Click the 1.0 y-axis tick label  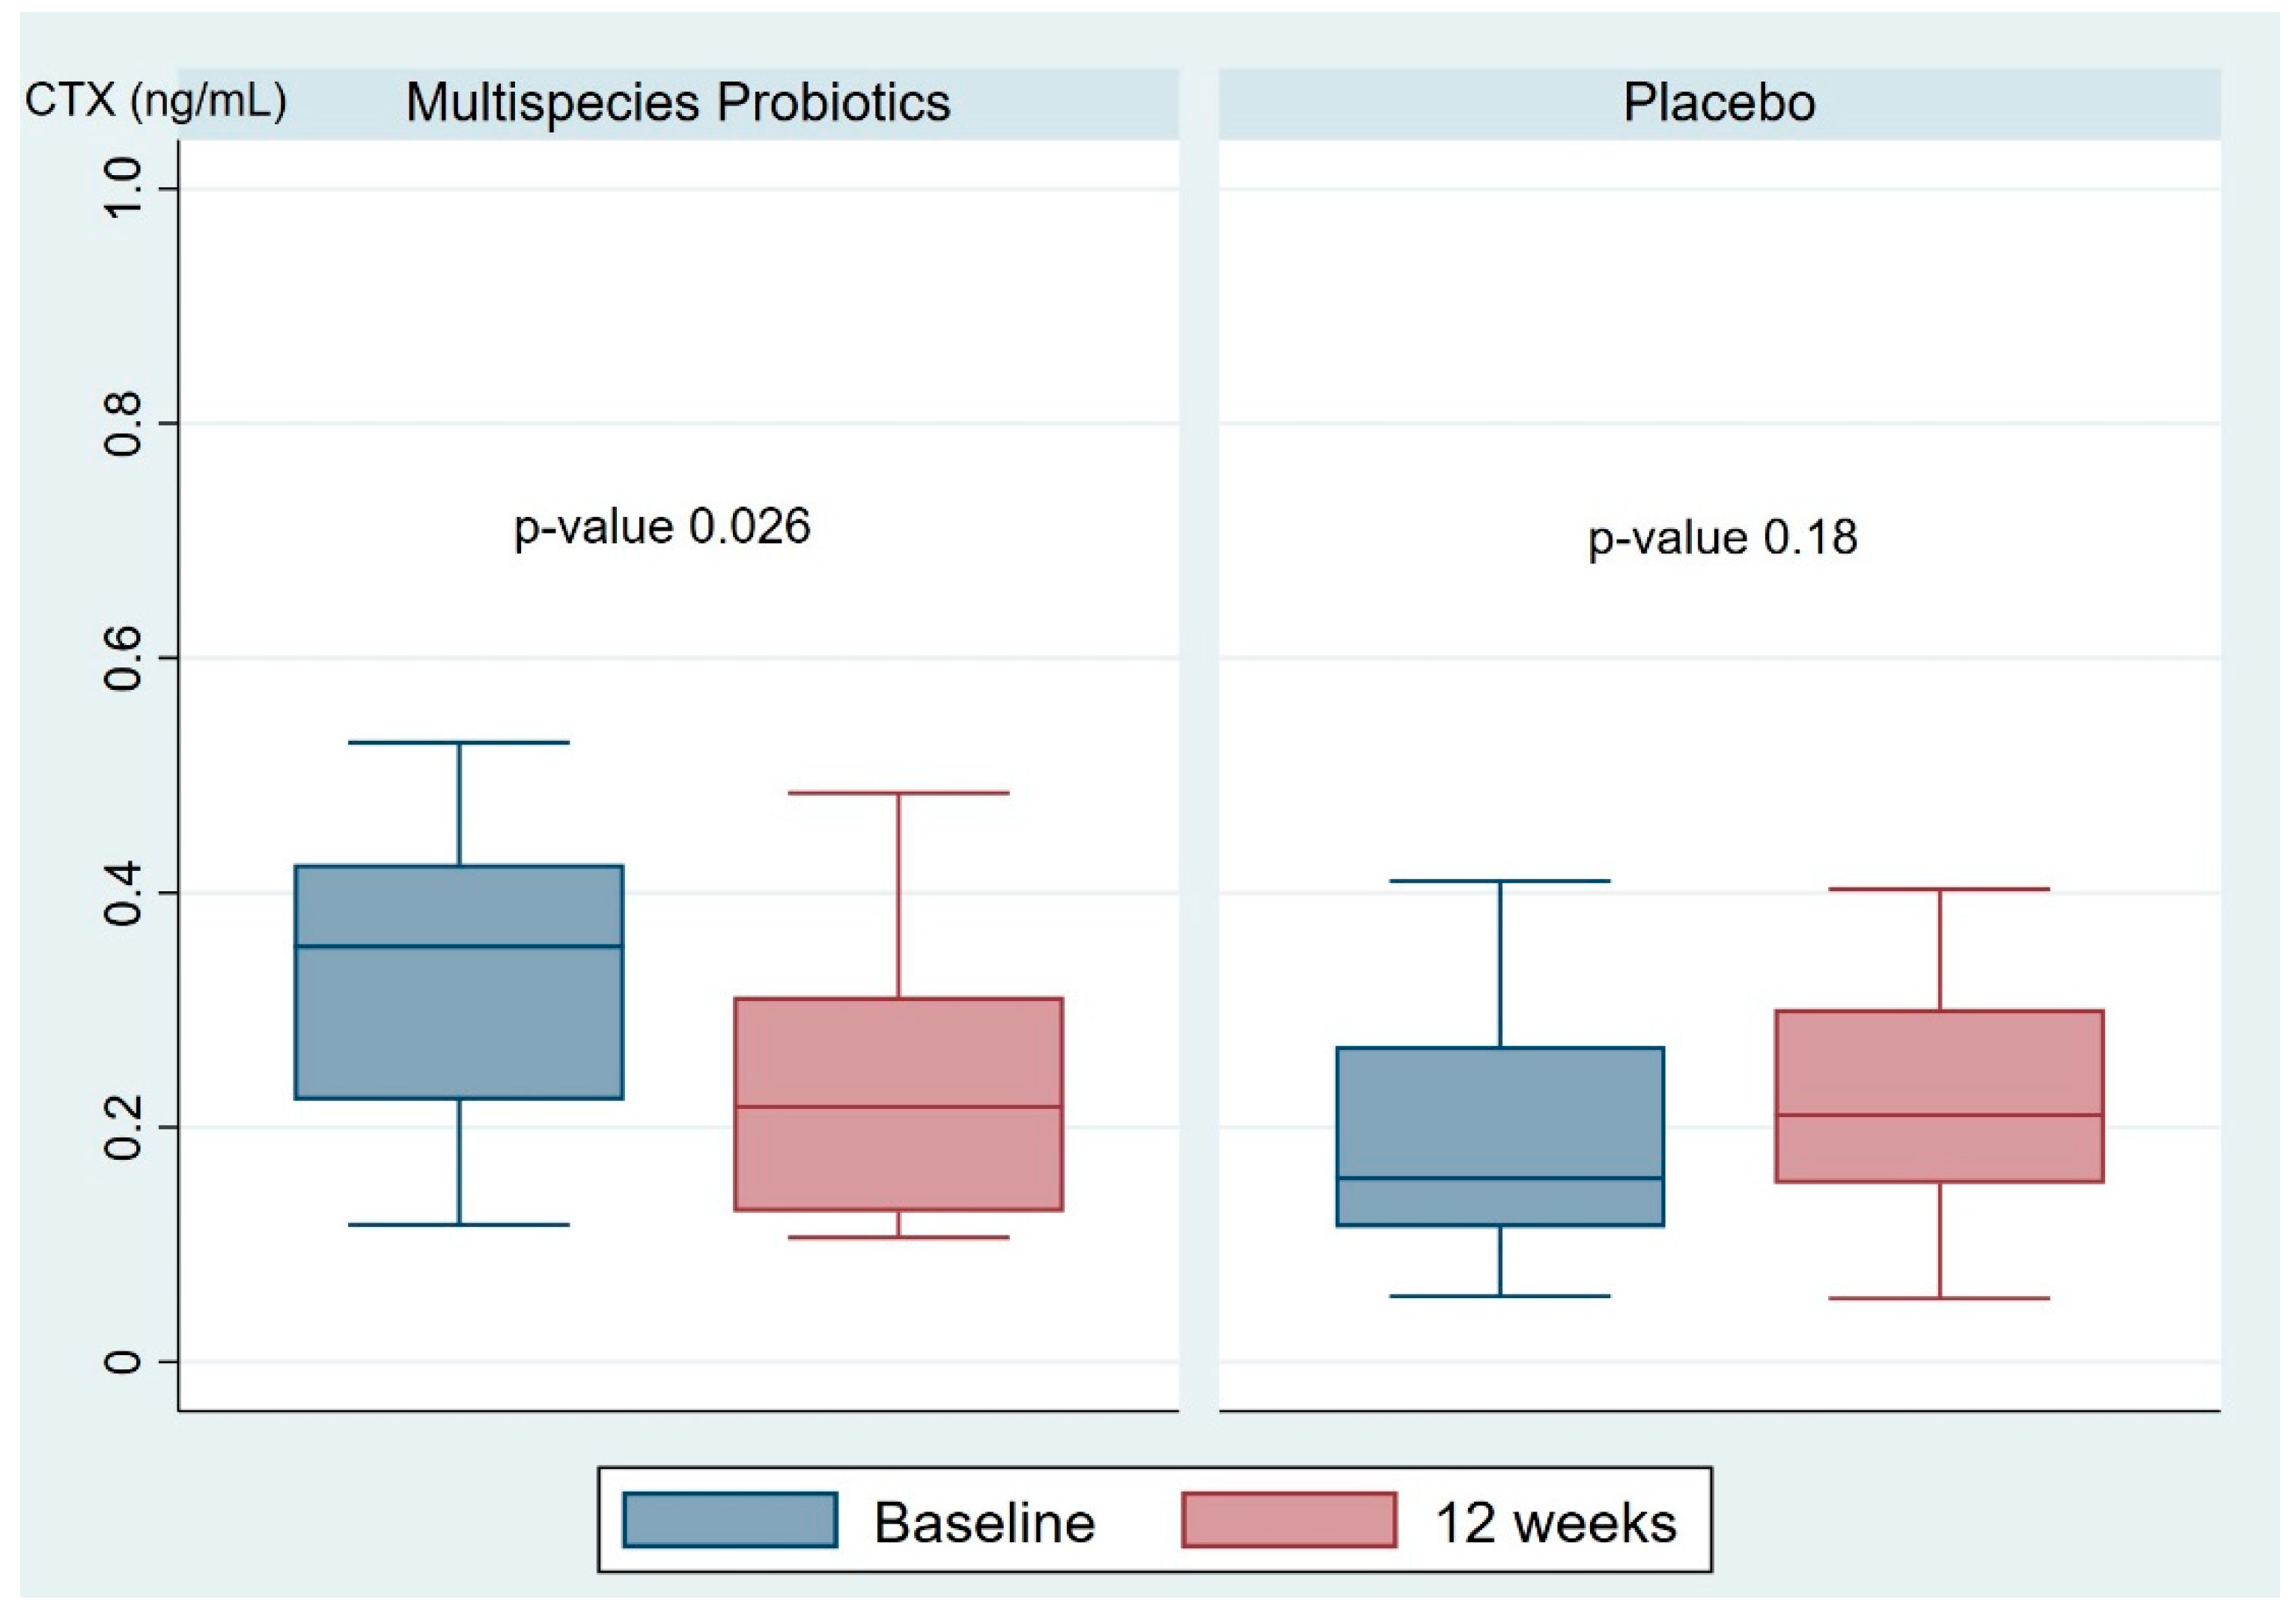123,189
